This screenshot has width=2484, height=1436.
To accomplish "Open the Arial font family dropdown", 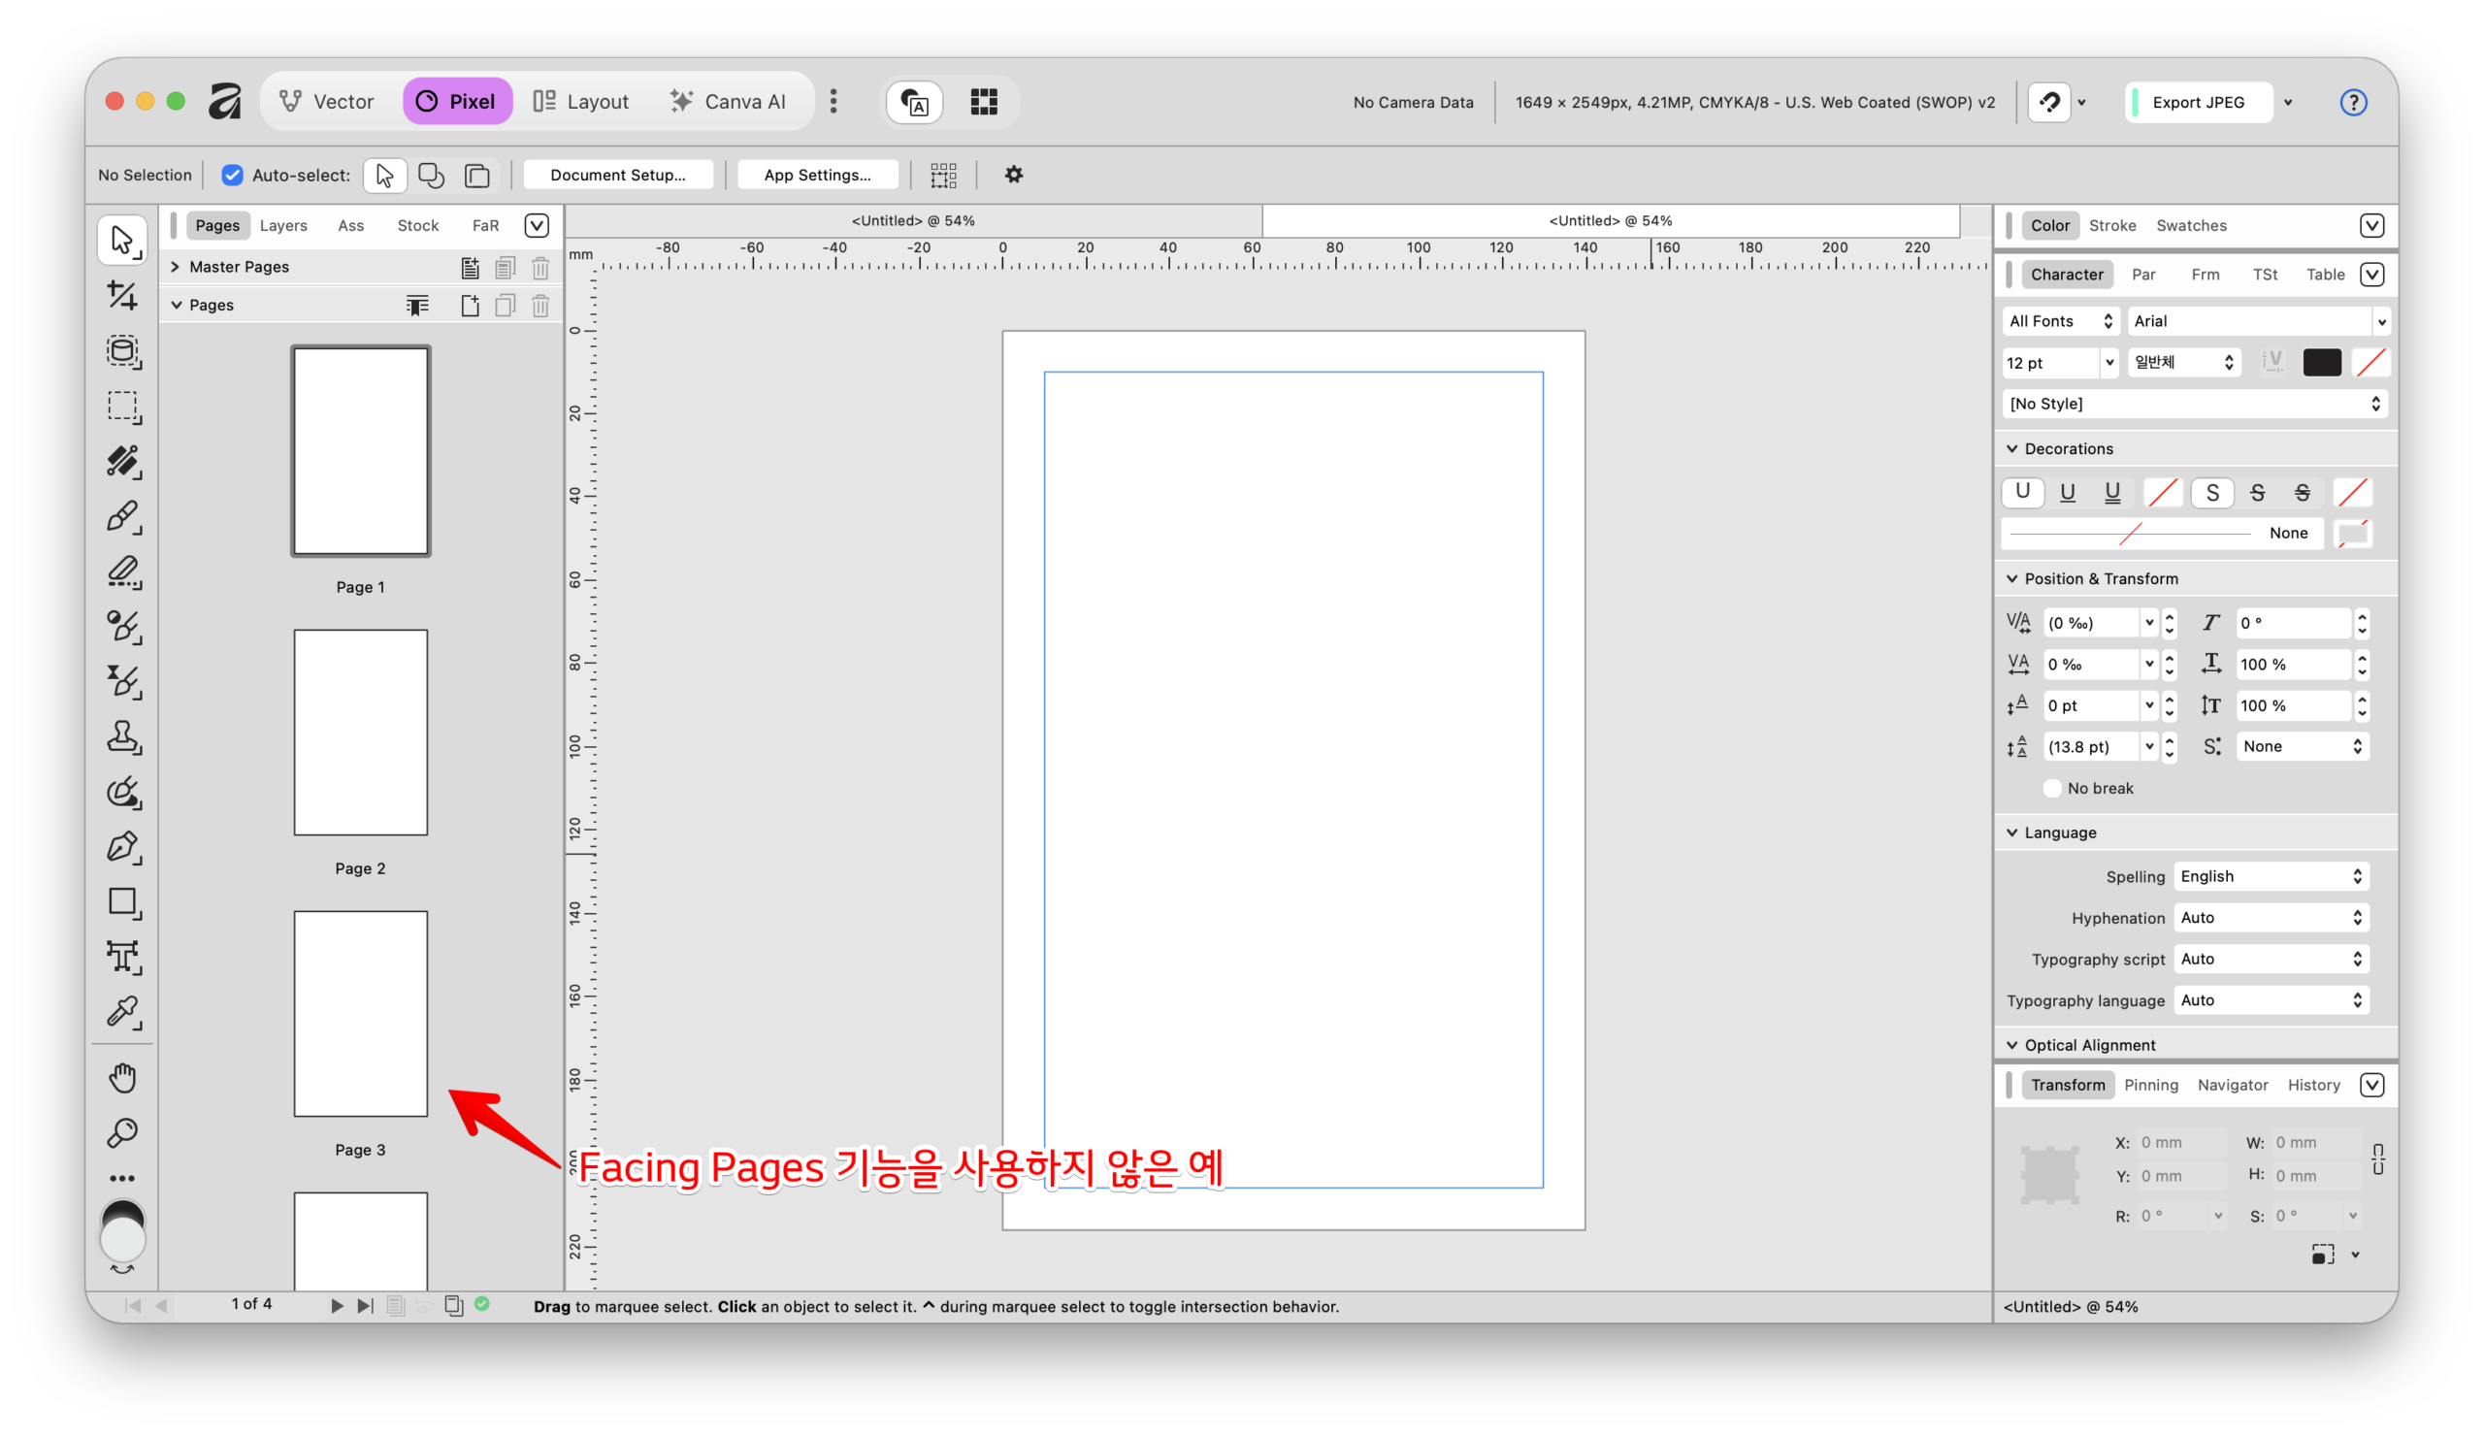I will 2380,321.
